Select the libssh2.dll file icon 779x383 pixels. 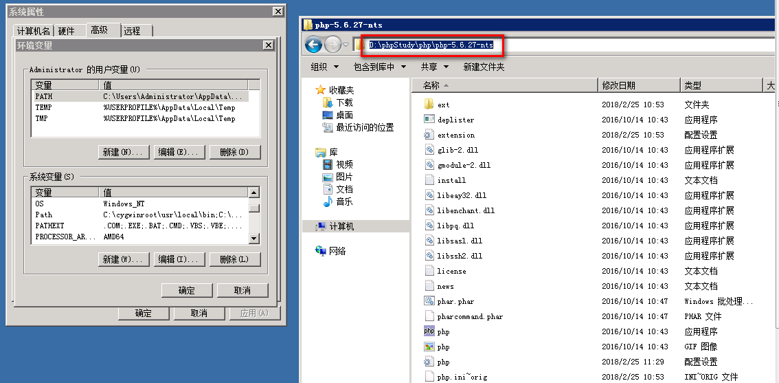429,256
